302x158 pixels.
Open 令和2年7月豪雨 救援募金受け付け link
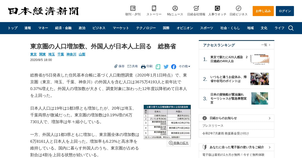tap(225, 133)
